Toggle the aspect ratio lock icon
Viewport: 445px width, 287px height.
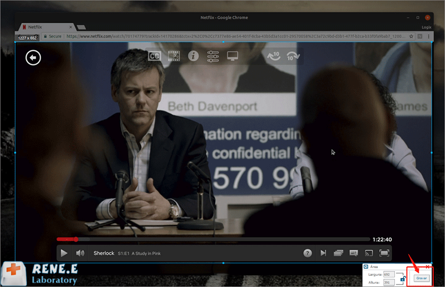click(x=403, y=279)
